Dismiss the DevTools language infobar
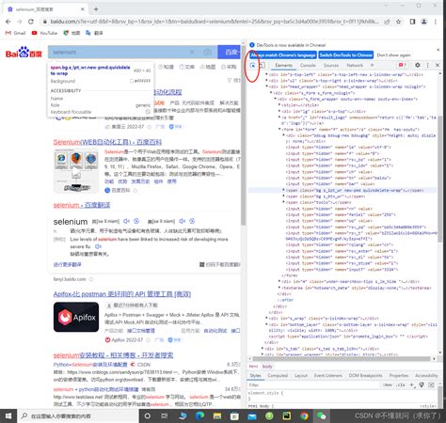This screenshot has height=423, width=446. pyautogui.click(x=438, y=50)
